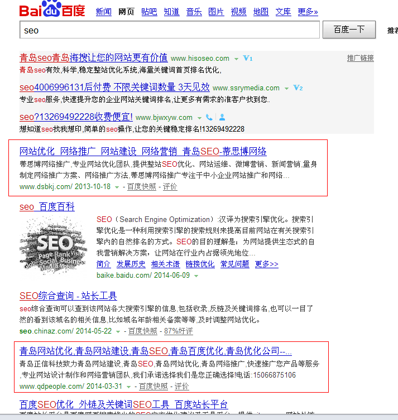Open the 地图 tab

coord(261,12)
